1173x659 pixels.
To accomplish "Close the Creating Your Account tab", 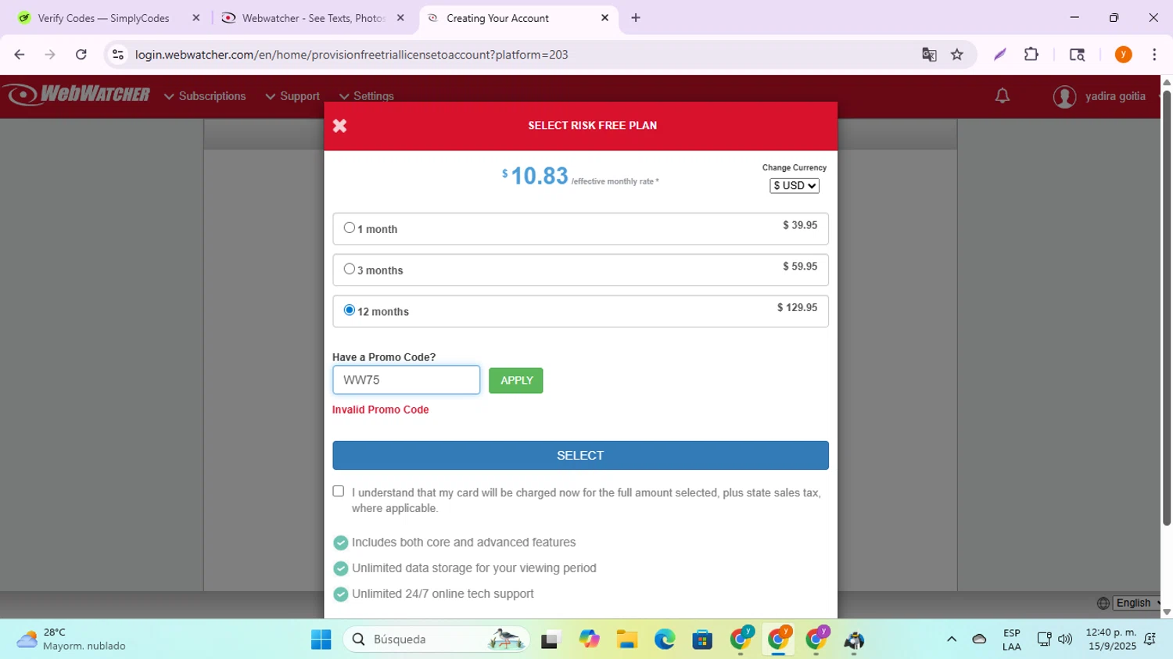I will point(604,18).
